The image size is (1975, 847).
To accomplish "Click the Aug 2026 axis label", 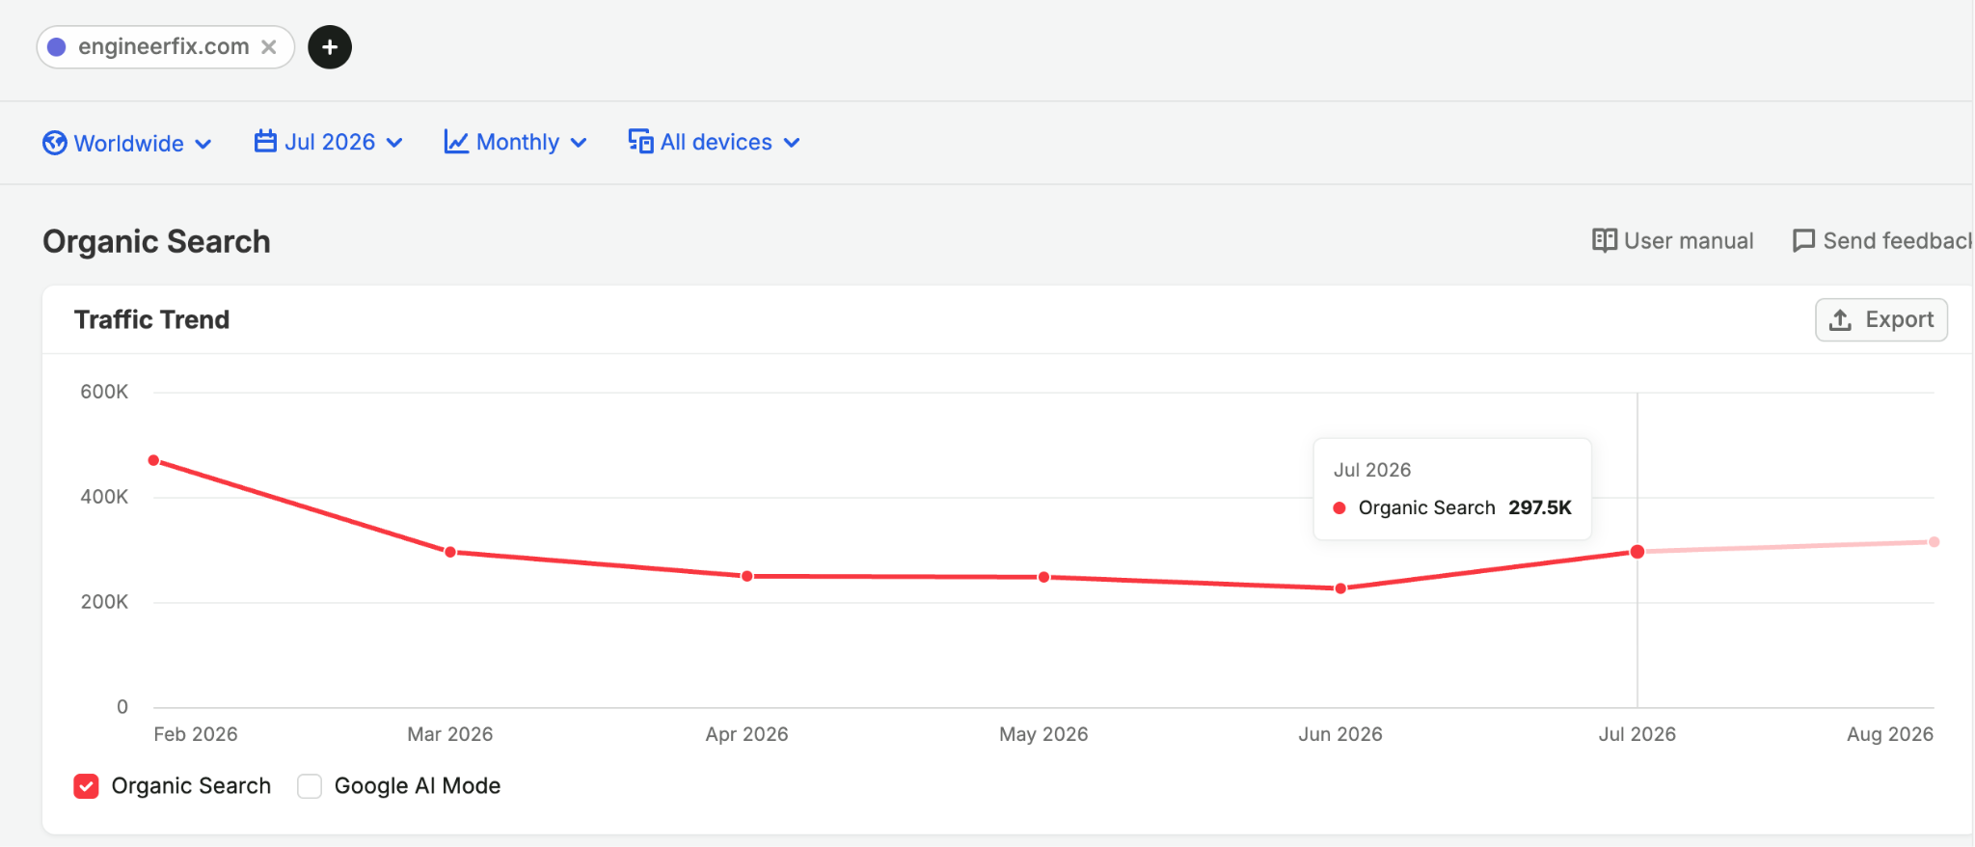I will pos(1890,734).
